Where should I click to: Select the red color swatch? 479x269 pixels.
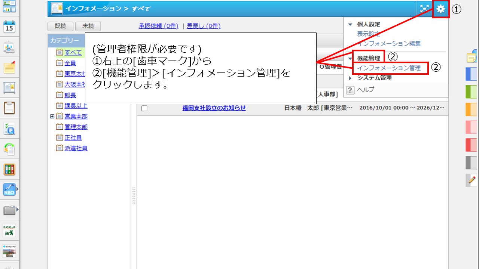point(472,145)
